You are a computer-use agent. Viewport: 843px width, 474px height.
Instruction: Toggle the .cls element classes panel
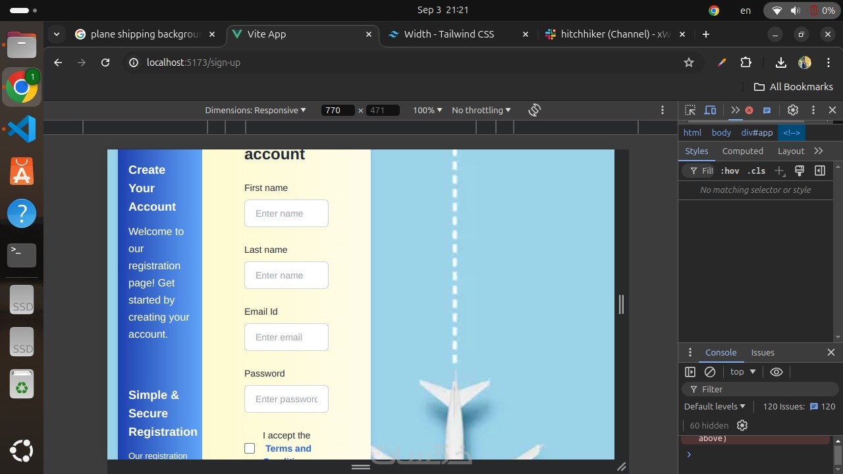pos(757,171)
